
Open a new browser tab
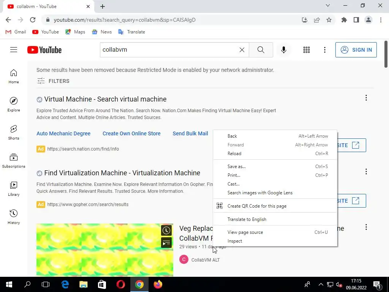point(103,6)
